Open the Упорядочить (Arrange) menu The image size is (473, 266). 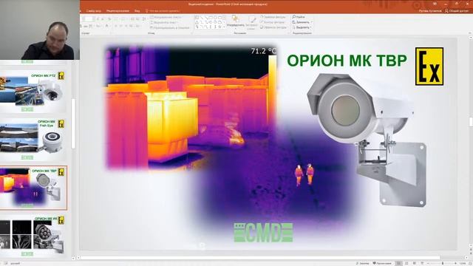(235, 22)
